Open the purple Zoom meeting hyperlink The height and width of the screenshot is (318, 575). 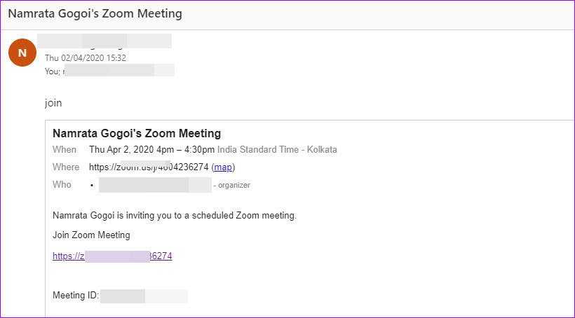[112, 256]
